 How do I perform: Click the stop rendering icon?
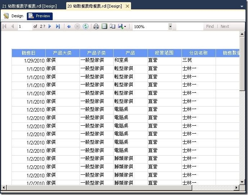pyautogui.click(x=77, y=26)
